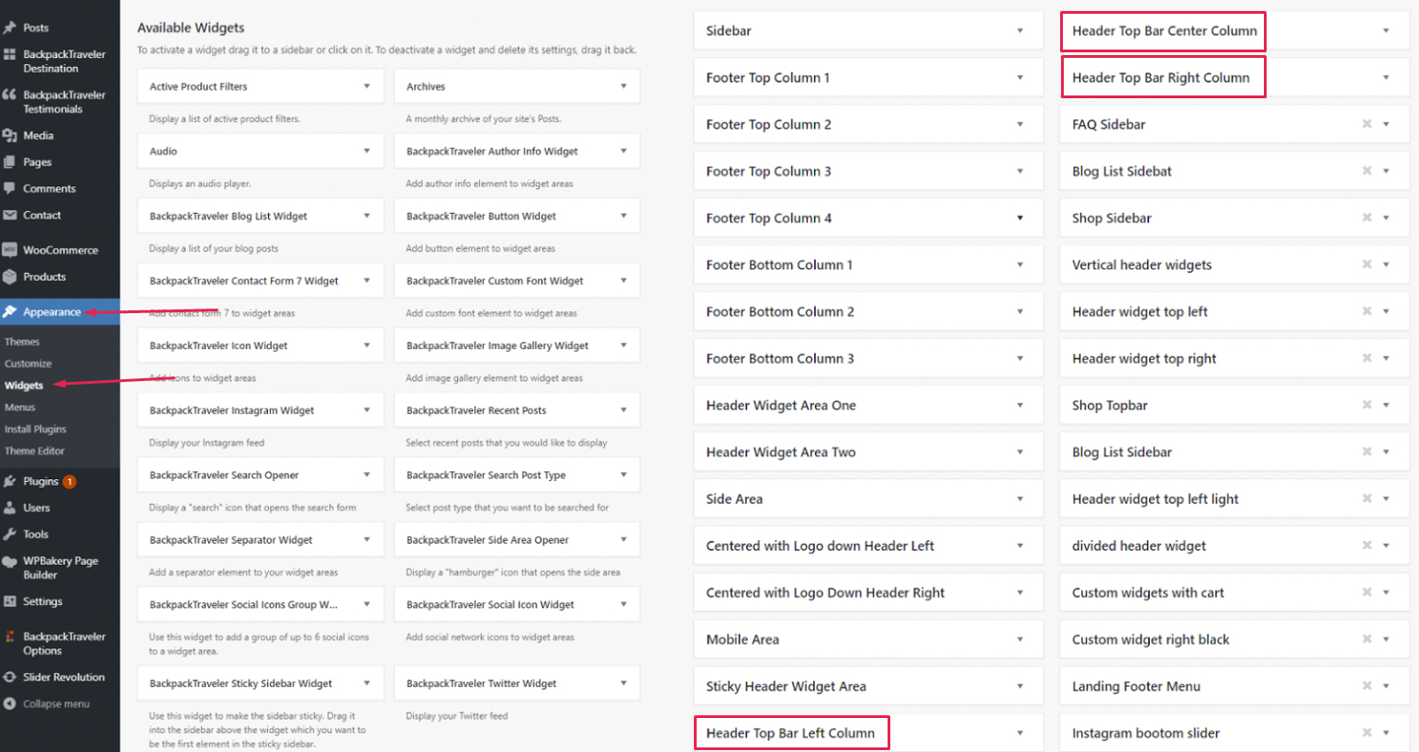
Task: Select BackpackTraveler Side Area Opener widget
Action: click(518, 540)
